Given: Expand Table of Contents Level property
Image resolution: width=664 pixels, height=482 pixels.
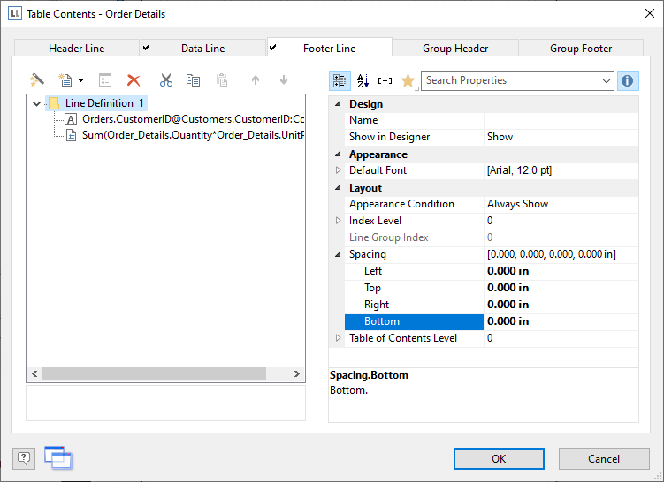Looking at the screenshot, I should coord(338,338).
